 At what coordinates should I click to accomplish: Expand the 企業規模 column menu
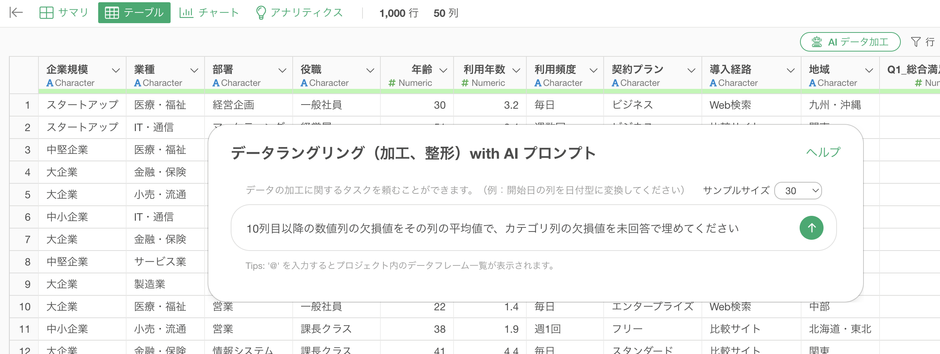click(116, 70)
